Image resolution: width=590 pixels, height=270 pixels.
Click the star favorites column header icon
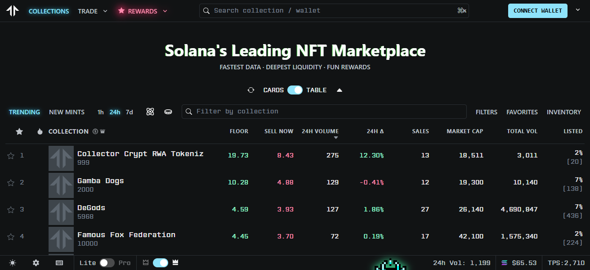[19, 131]
